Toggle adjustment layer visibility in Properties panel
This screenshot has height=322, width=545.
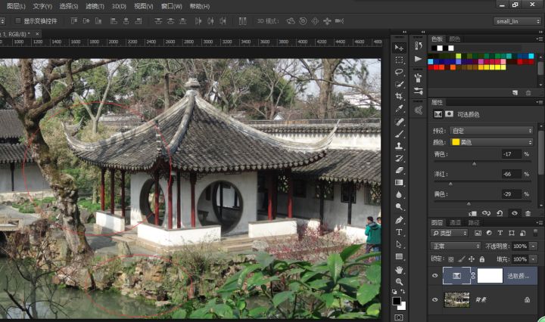[515, 213]
